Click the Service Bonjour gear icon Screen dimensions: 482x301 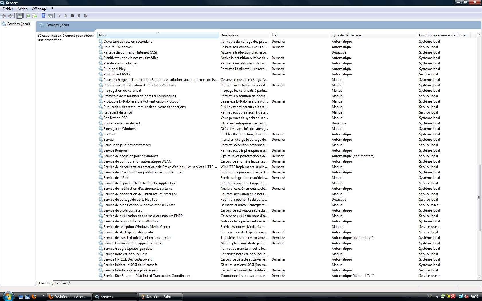pyautogui.click(x=101, y=150)
